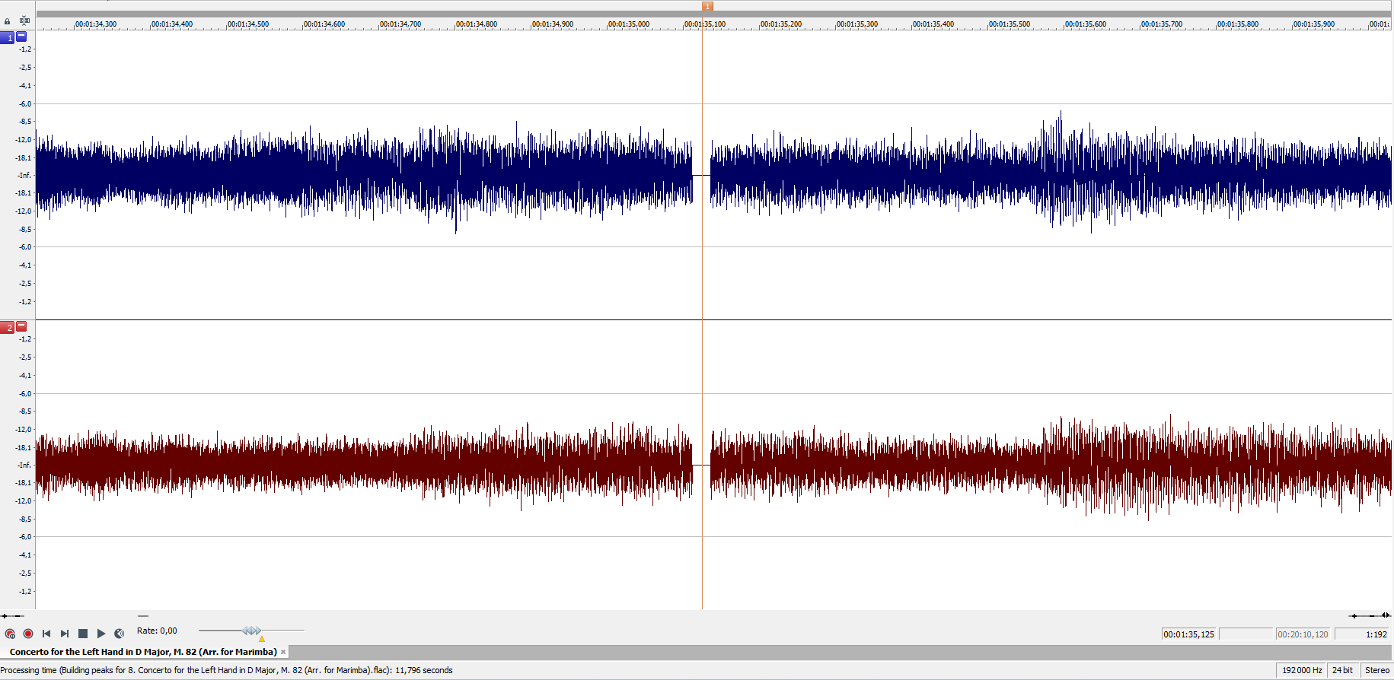
Task: Close the Concerto for the Left Hand tab
Action: pos(283,652)
